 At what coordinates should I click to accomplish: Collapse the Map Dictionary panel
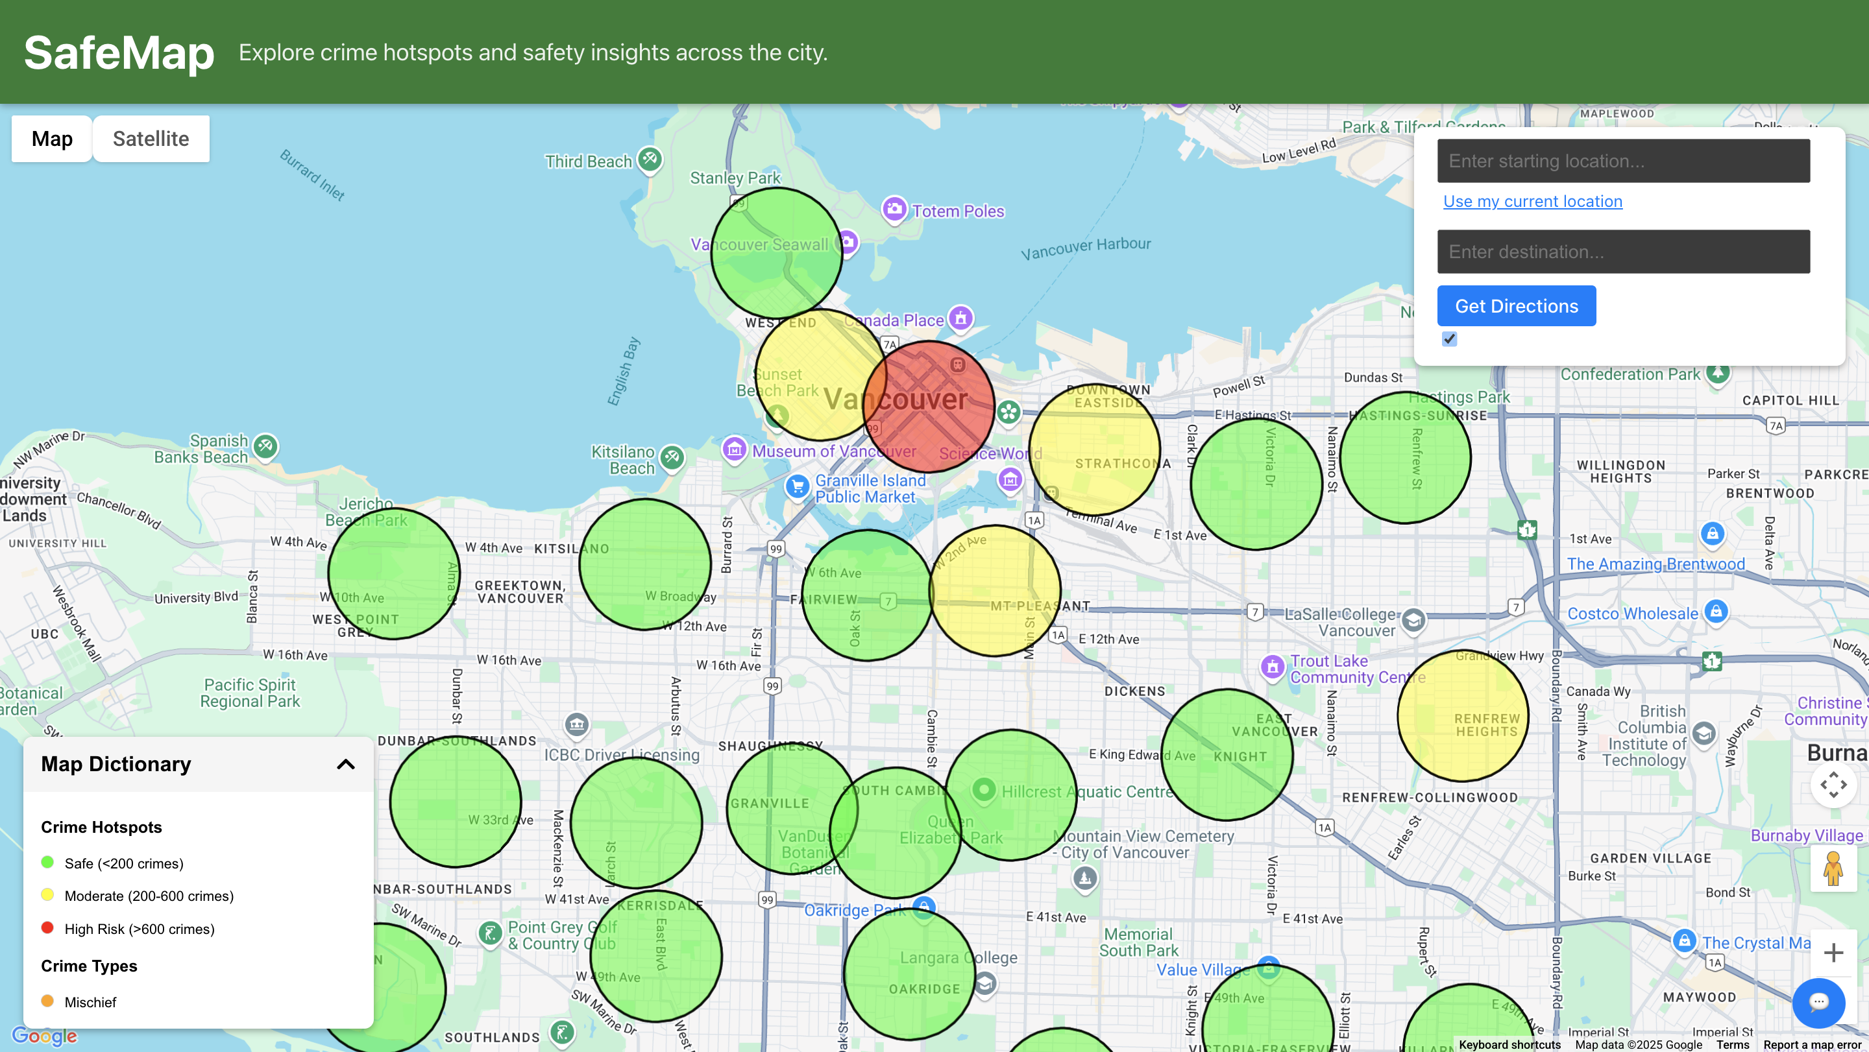(346, 764)
